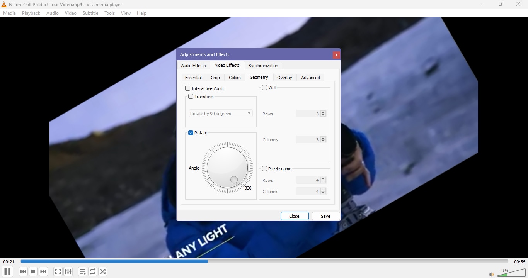Open the tools menu
Screen dimensions: 528x278
pos(110,13)
